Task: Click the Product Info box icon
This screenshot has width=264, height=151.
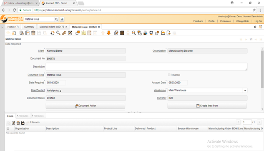Action: 151,33
